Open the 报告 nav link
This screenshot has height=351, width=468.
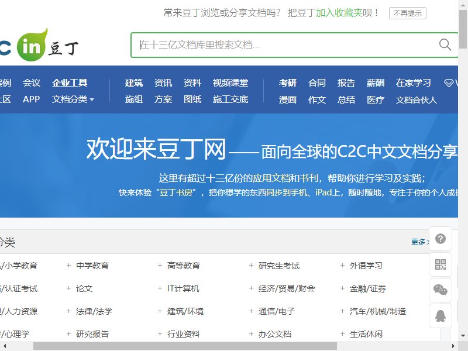346,82
